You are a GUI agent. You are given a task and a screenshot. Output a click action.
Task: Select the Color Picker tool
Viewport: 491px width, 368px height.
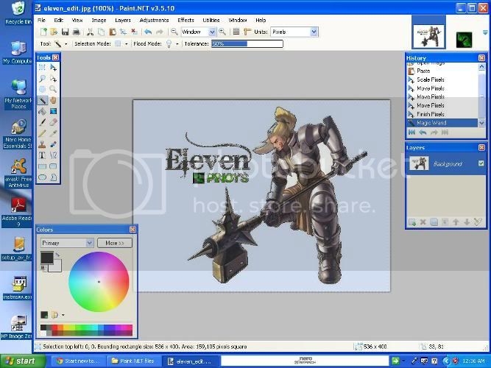tap(53, 133)
